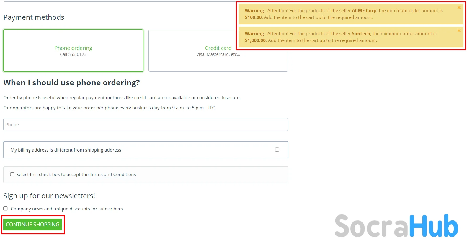Screen dimensions: 467x239
Task: Tick the different billing address checkbox
Action: pyautogui.click(x=277, y=149)
